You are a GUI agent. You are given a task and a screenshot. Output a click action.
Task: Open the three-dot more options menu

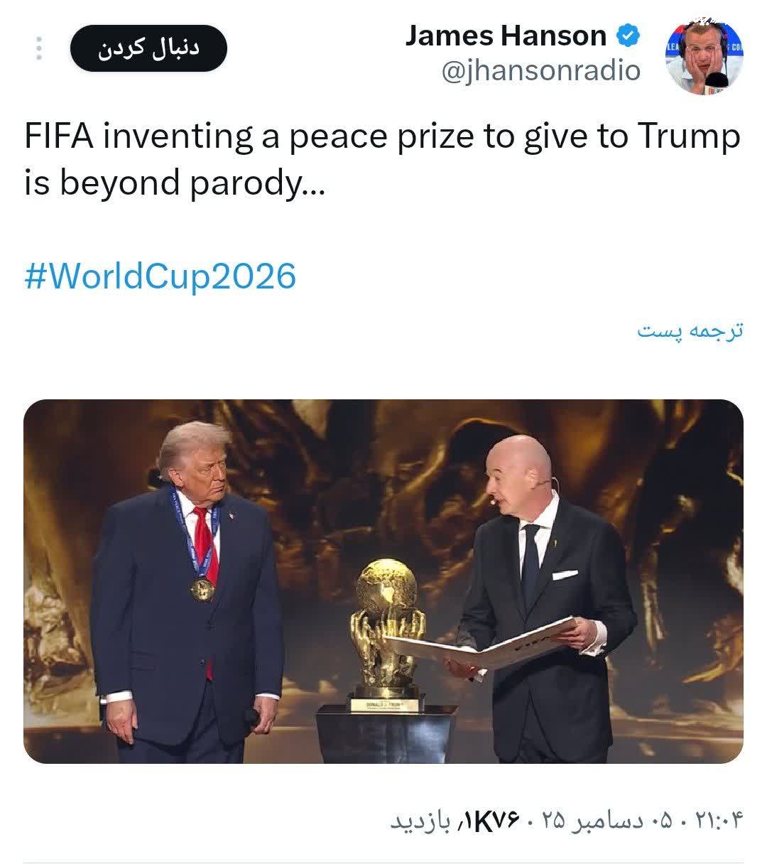[x=39, y=48]
